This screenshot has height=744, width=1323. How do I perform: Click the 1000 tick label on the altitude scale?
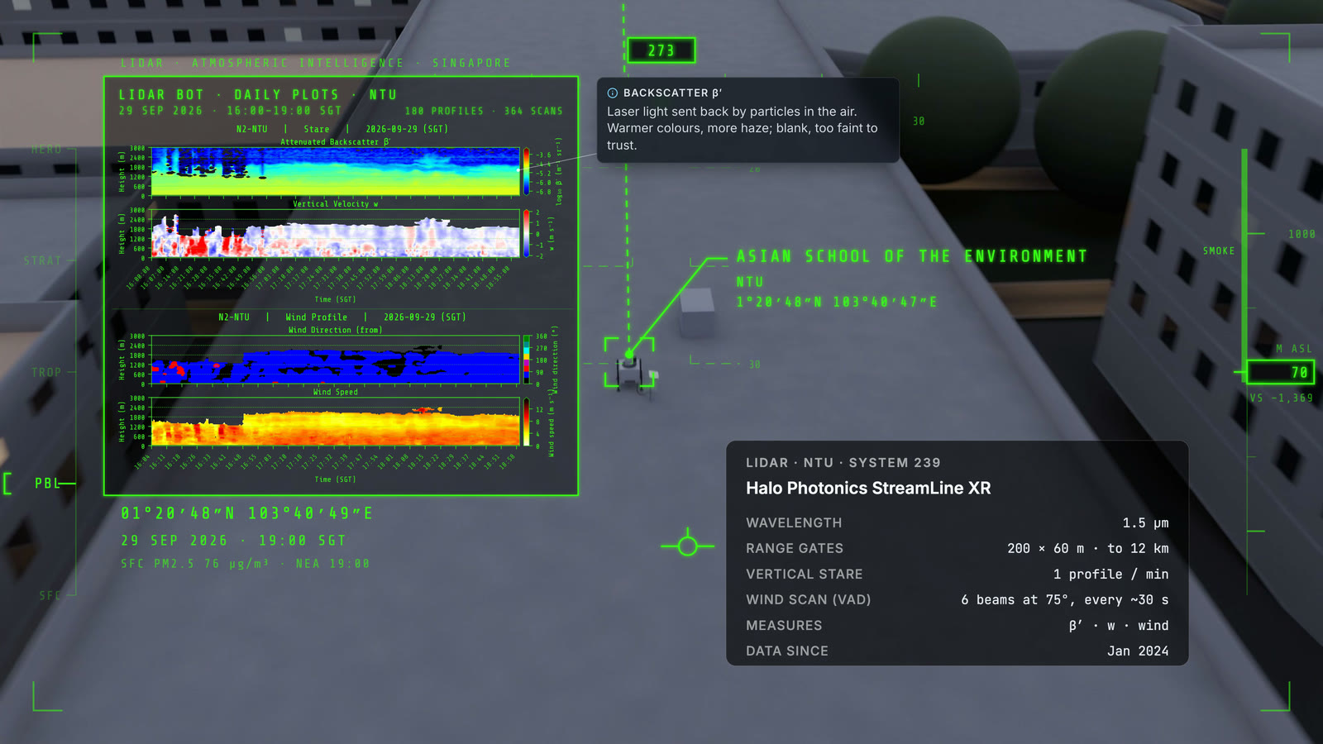click(x=1302, y=235)
